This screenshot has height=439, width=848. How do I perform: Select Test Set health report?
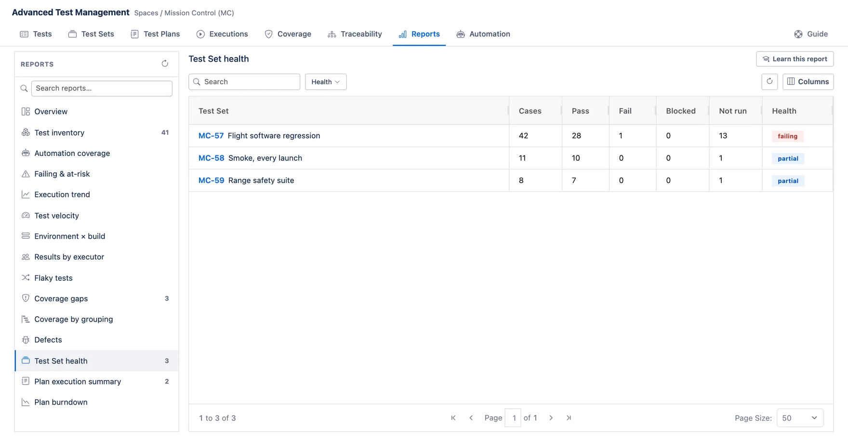tap(97, 361)
